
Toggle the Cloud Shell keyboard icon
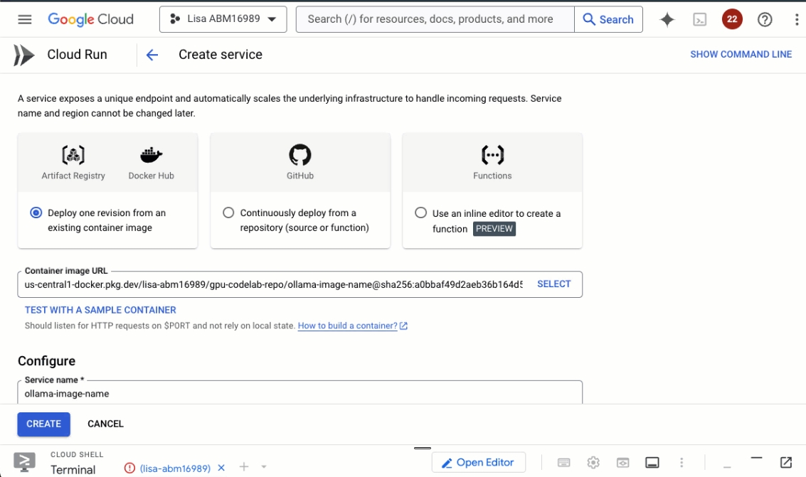(564, 463)
